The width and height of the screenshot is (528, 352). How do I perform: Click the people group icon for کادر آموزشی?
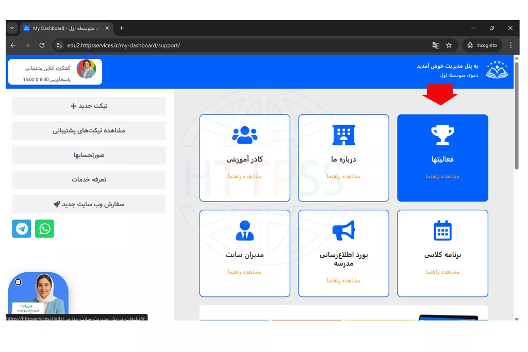point(244,135)
